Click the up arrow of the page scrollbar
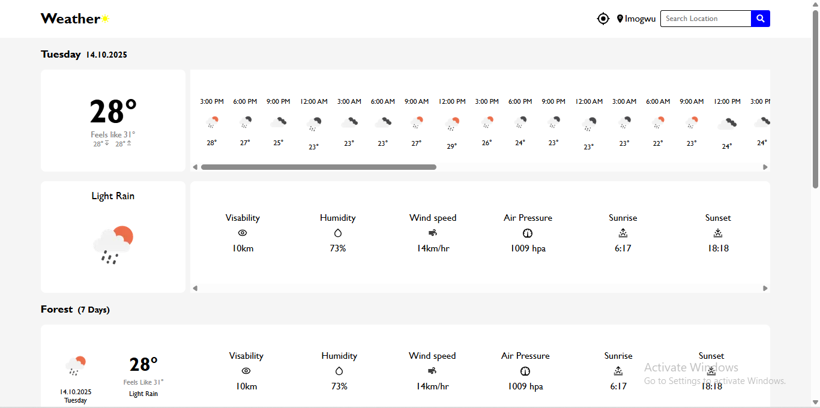 click(815, 4)
